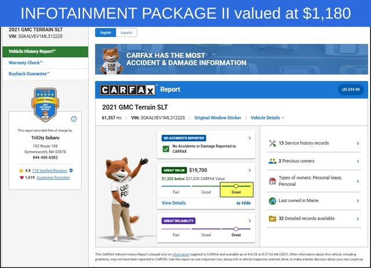Expand the No Accidents Reported chevron
The image size is (371, 268).
(249, 138)
